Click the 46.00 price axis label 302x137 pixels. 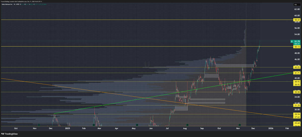tap(297, 59)
